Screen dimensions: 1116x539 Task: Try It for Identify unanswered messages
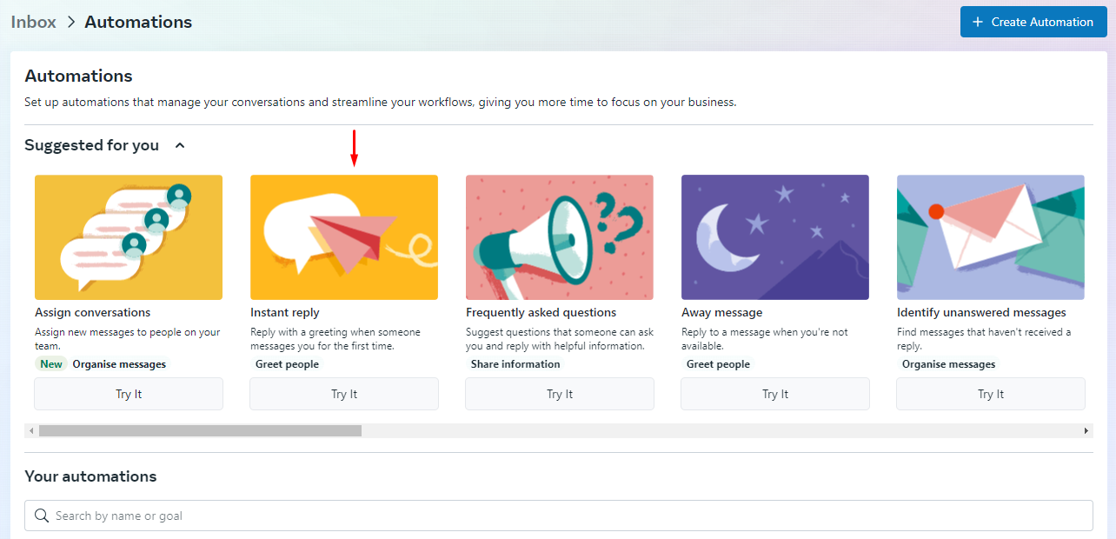coord(991,394)
